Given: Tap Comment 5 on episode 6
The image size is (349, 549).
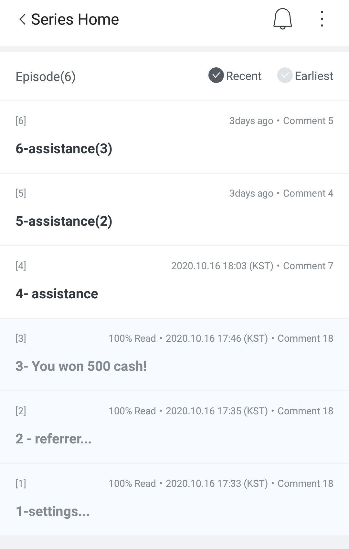Looking at the screenshot, I should pyautogui.click(x=308, y=121).
